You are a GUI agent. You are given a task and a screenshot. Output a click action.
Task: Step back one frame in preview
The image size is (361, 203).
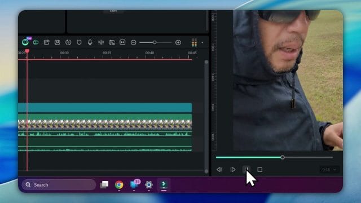219,170
